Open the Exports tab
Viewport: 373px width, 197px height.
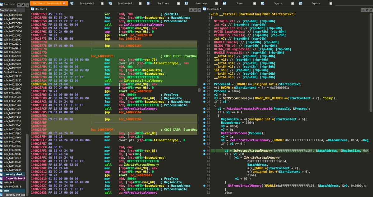[316, 3]
